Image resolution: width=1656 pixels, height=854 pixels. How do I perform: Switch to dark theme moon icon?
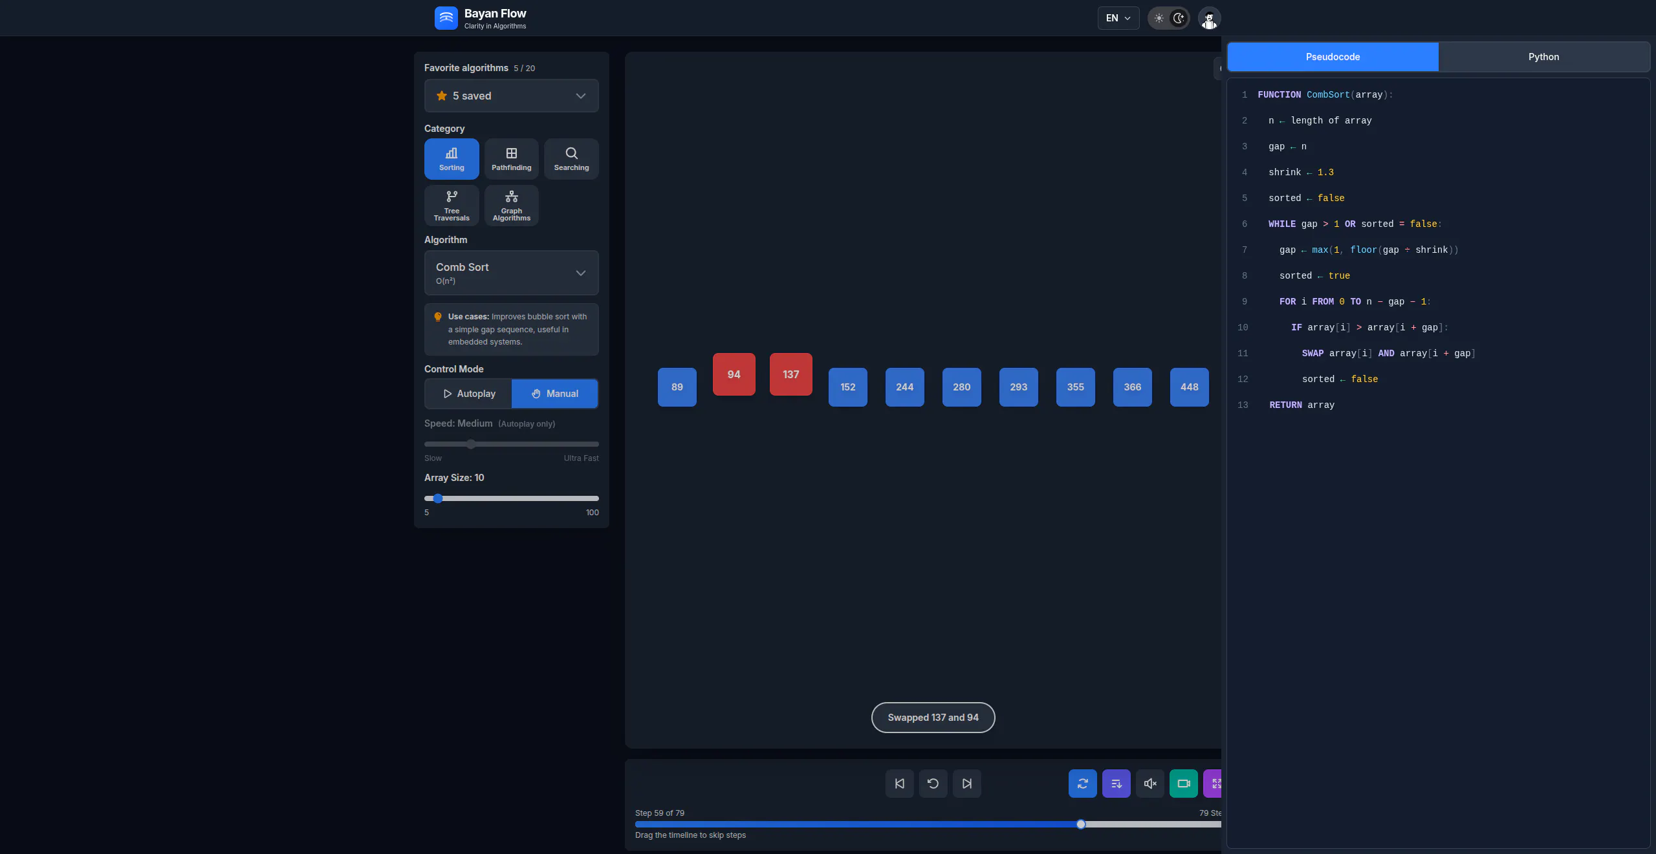(x=1179, y=18)
